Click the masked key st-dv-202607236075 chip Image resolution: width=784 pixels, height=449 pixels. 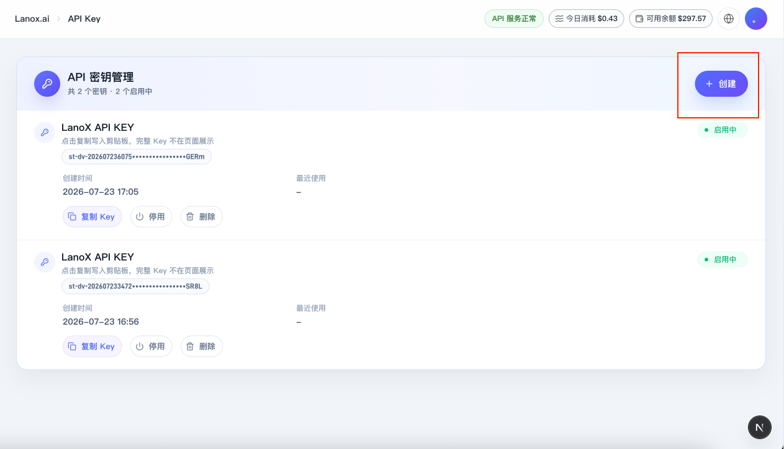pyautogui.click(x=137, y=156)
